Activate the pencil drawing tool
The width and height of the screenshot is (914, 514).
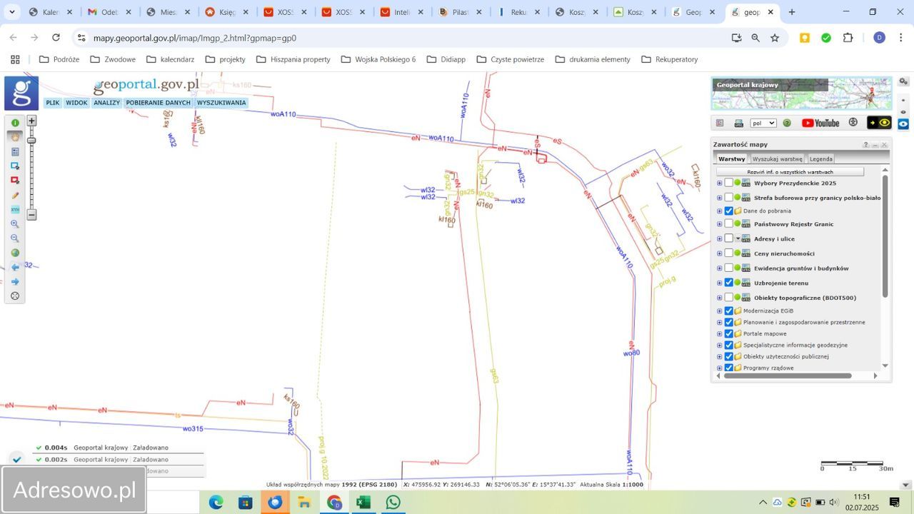point(15,195)
